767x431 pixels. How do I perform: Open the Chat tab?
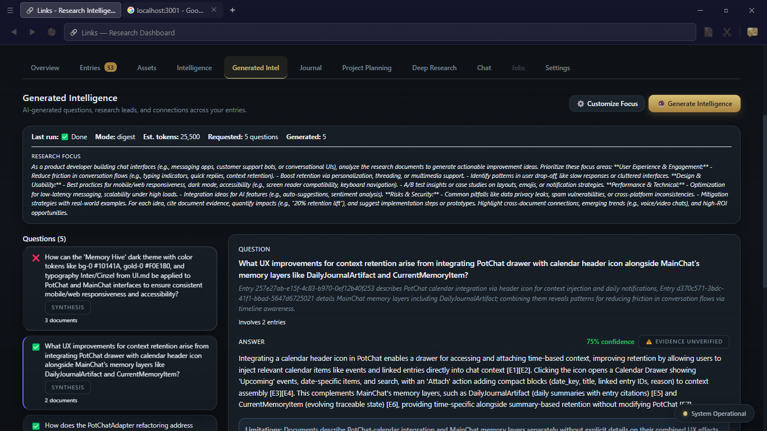[484, 68]
